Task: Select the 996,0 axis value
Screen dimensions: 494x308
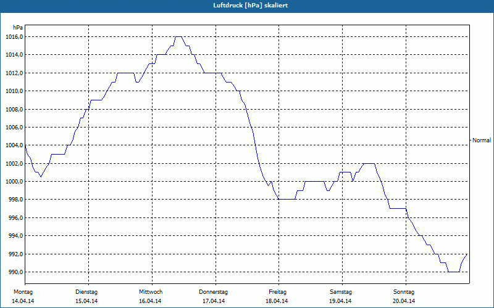Action: (x=15, y=218)
